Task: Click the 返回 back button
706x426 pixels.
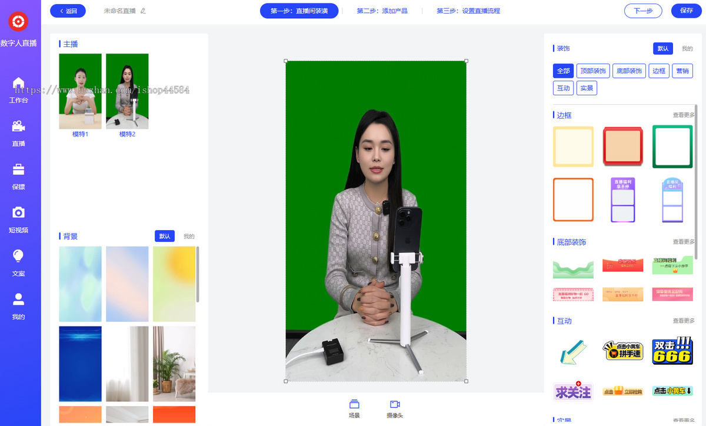Action: pyautogui.click(x=68, y=11)
